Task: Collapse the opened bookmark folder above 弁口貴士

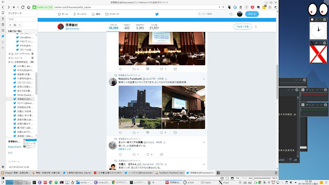Action: [x=9, y=62]
